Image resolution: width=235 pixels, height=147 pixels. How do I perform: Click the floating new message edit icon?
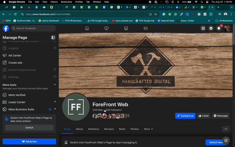(226, 140)
